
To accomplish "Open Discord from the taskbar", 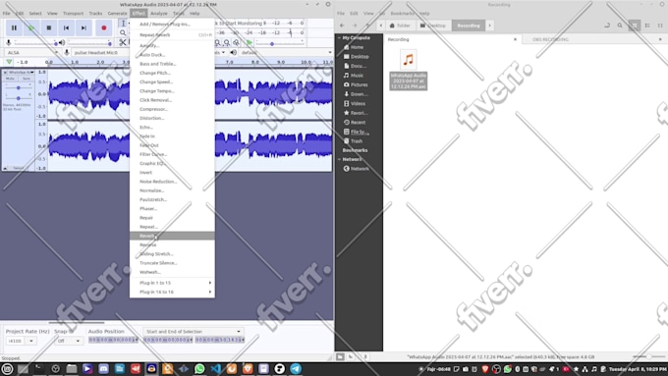I will (x=103, y=369).
